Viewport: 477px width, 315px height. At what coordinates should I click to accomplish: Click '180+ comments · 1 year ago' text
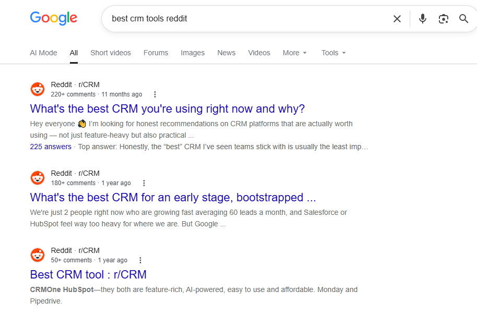coord(91,183)
